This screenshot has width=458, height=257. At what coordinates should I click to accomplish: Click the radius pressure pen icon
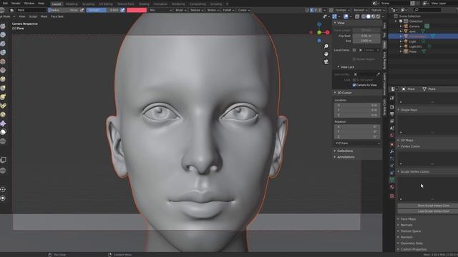tap(82, 10)
